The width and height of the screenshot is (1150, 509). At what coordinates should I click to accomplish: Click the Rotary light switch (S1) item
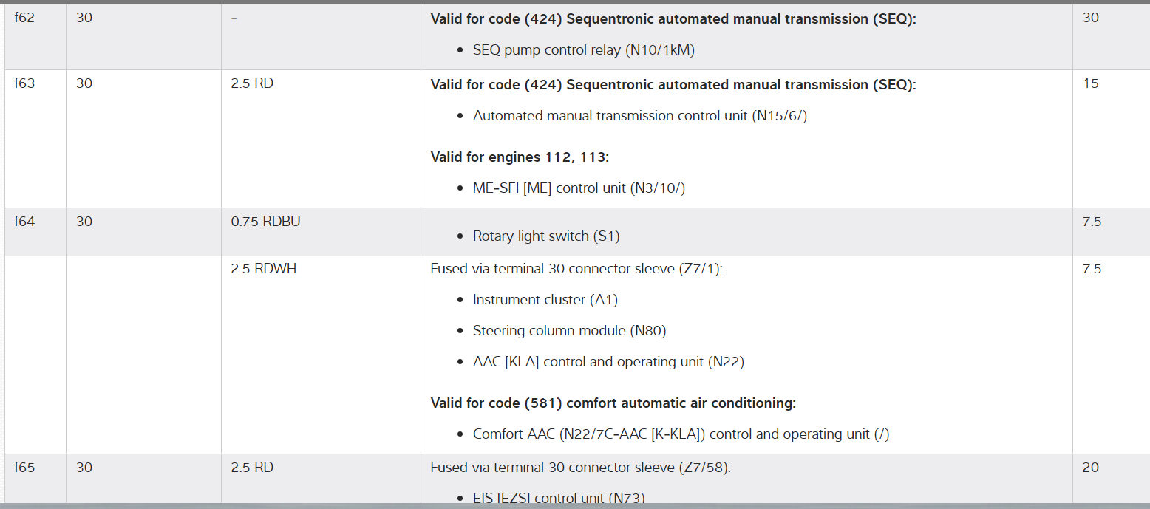[x=546, y=236]
